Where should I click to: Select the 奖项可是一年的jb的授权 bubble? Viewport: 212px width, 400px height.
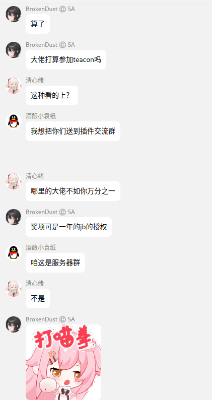coord(68,227)
